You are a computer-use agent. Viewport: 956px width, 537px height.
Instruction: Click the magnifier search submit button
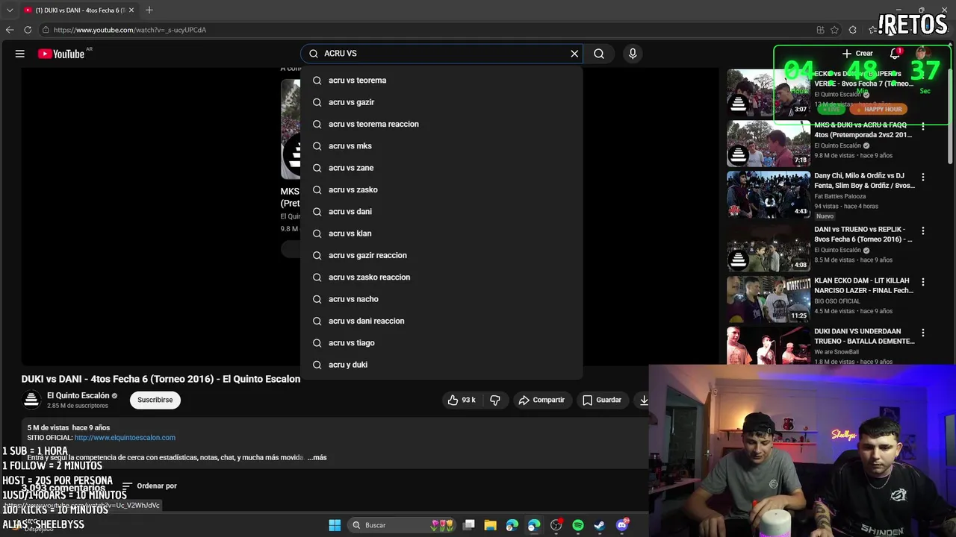(599, 54)
